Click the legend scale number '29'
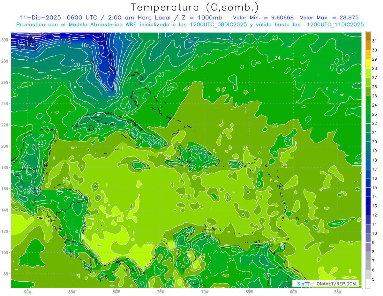The width and height of the screenshot is (383, 296). (x=375, y=59)
